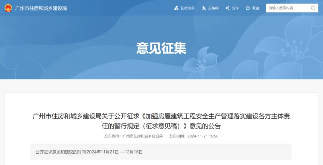Screen dimensions: 323x165
Task: Select the 长者助手 text label
Action: [188, 8]
